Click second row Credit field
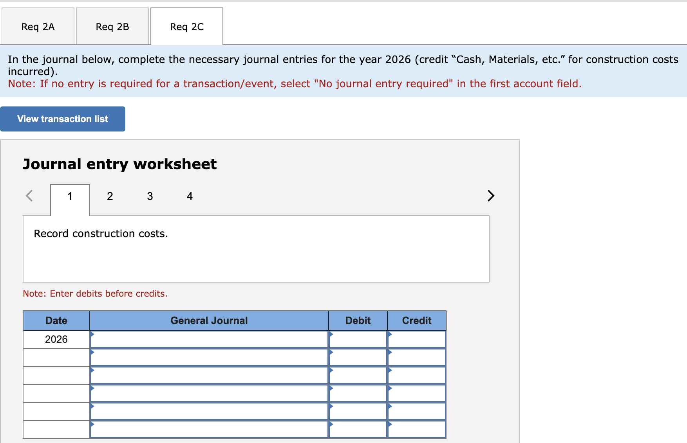 click(x=417, y=357)
